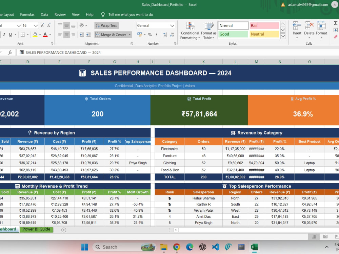Align text to the left
This screenshot has height=254, width=339.
coord(60,35)
